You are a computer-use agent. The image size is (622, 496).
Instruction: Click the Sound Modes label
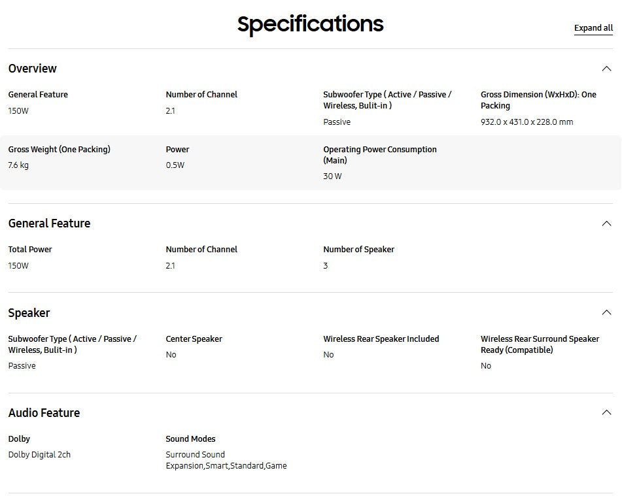(190, 439)
